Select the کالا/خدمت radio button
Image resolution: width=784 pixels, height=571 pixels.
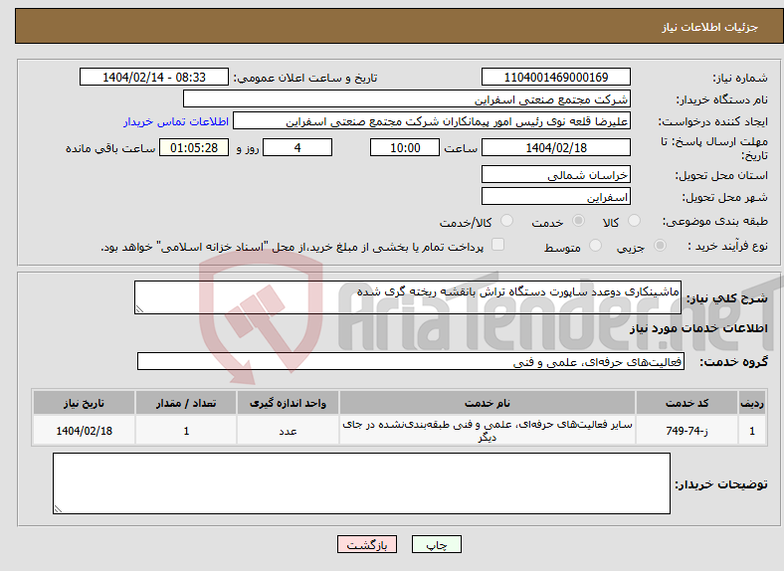(x=507, y=221)
